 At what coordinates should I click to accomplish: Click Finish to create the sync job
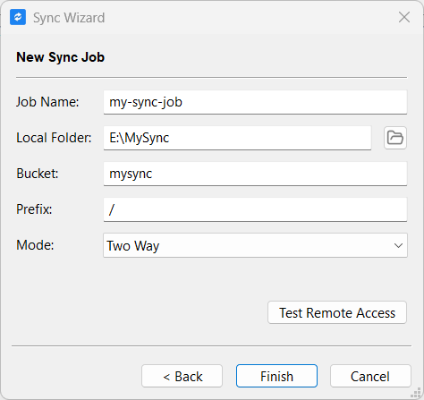276,376
